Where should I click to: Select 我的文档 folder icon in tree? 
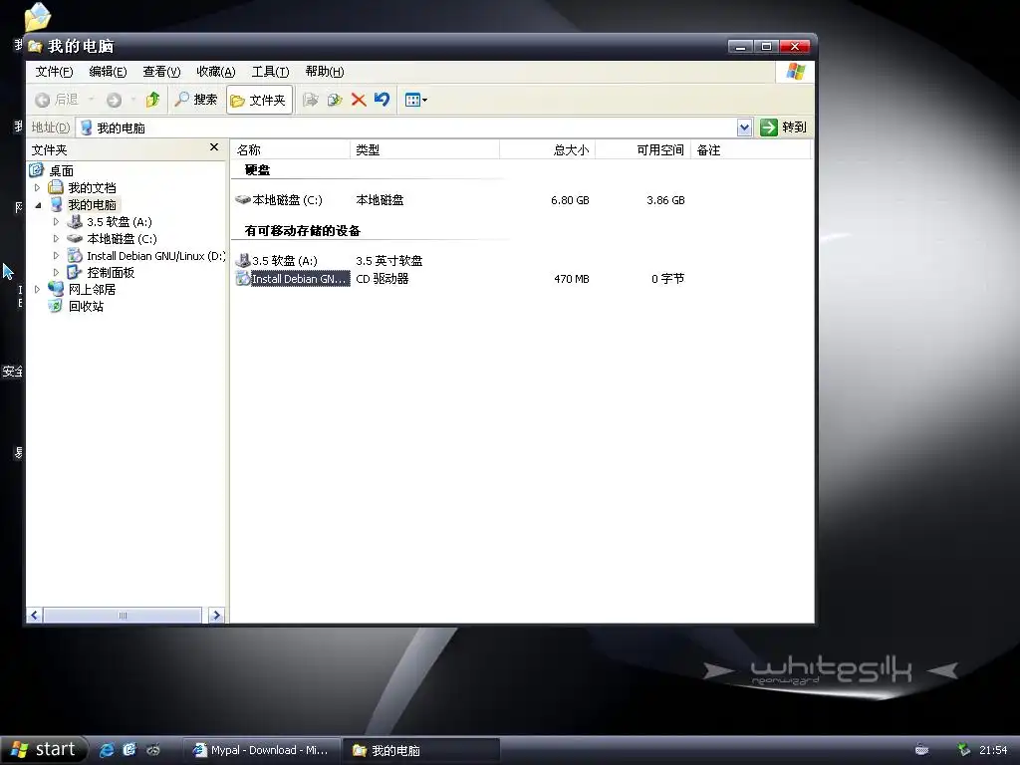click(56, 187)
